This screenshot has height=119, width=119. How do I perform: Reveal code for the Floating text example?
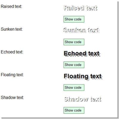74,87
